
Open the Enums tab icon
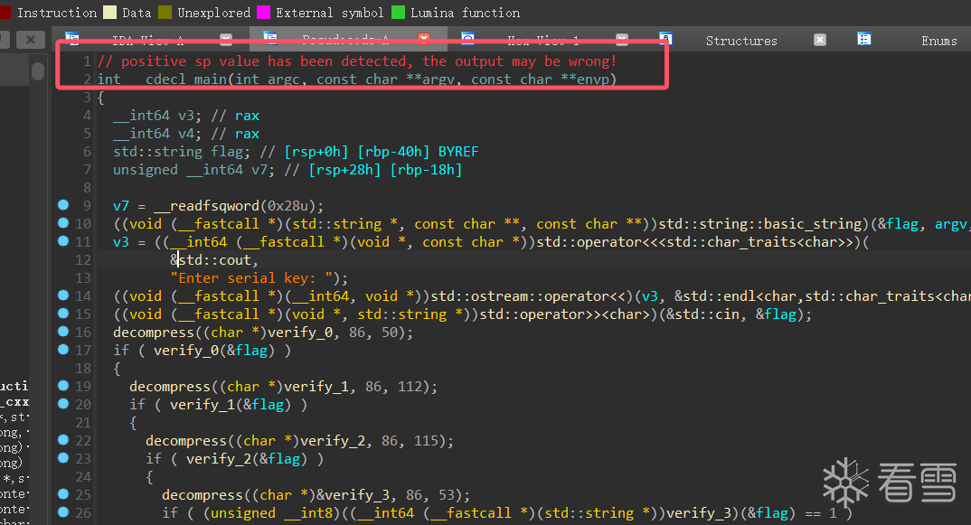point(864,40)
